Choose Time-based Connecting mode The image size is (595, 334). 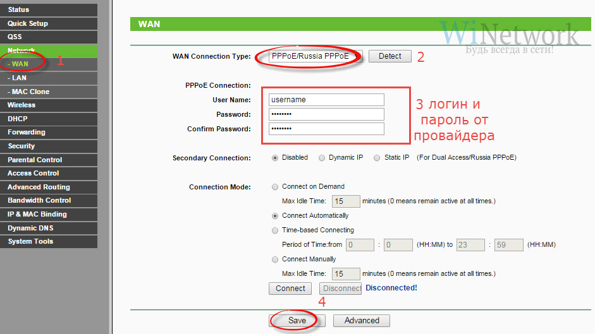[275, 230]
